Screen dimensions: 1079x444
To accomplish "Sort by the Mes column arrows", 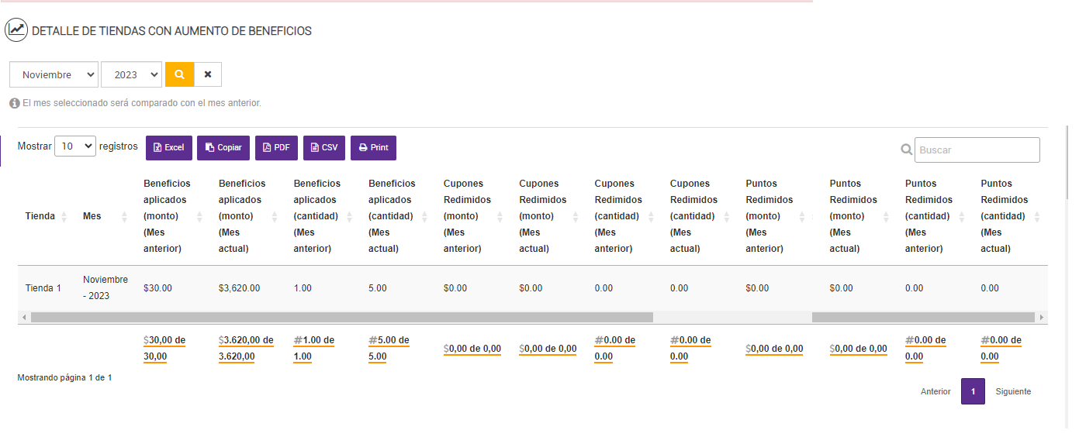I will click(124, 216).
